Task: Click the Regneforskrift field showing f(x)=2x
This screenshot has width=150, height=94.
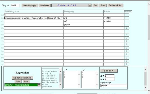Action: point(114,85)
